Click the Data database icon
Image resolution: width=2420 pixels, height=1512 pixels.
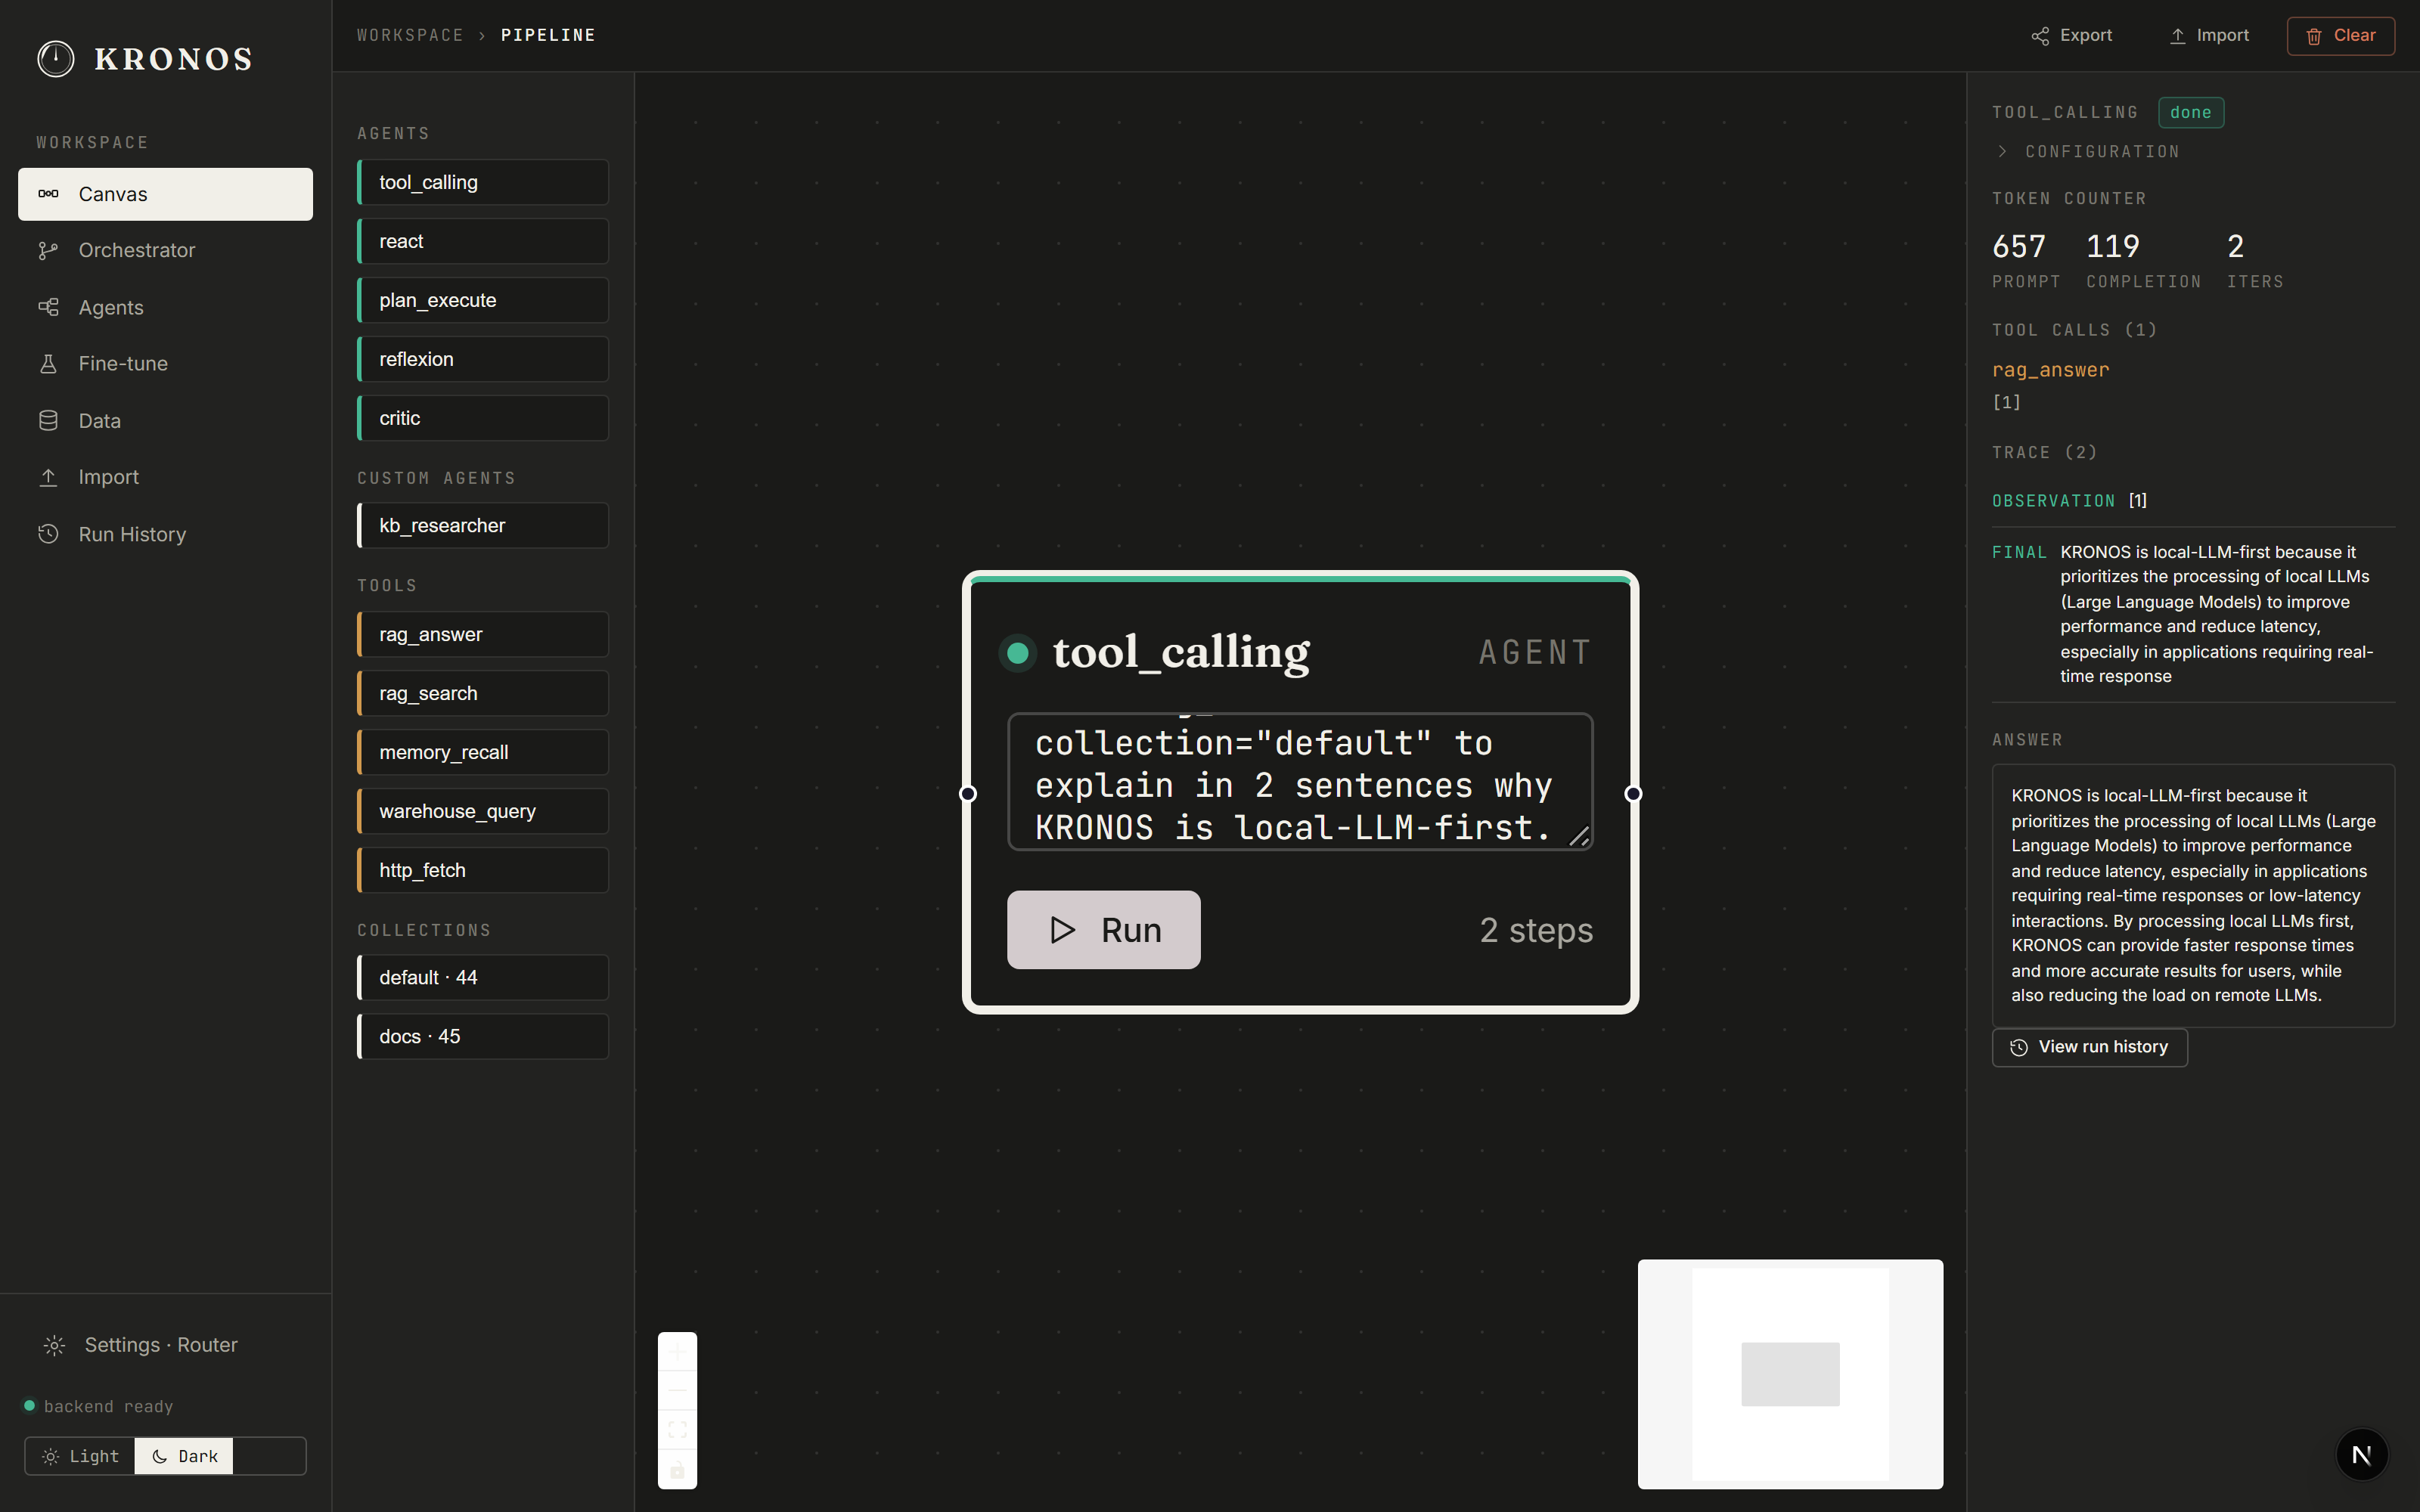point(48,420)
